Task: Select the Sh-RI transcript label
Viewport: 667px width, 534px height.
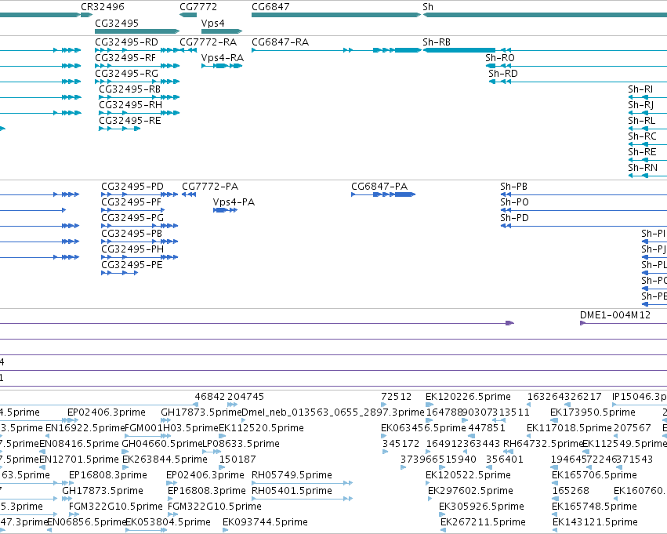Action: pos(640,89)
